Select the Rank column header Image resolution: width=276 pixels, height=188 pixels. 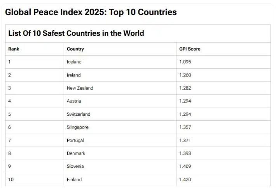pos(14,49)
